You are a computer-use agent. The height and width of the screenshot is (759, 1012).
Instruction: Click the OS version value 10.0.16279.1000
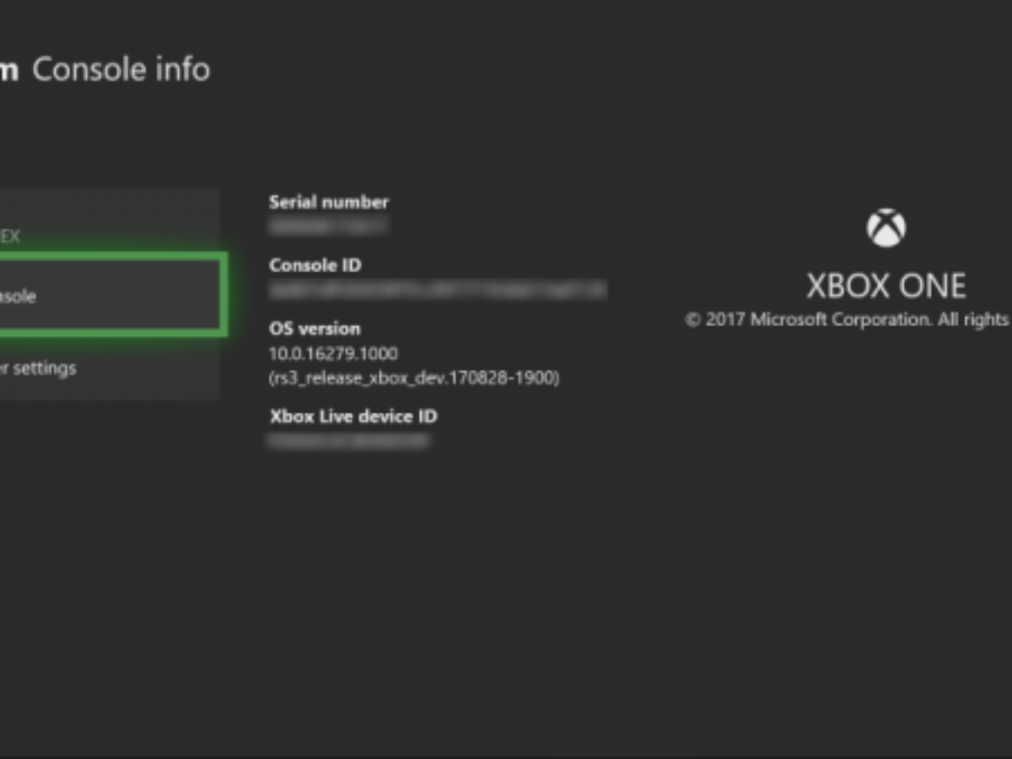333,353
